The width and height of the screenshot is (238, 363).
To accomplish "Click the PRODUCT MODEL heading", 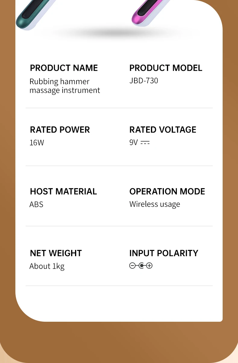I will [x=166, y=68].
